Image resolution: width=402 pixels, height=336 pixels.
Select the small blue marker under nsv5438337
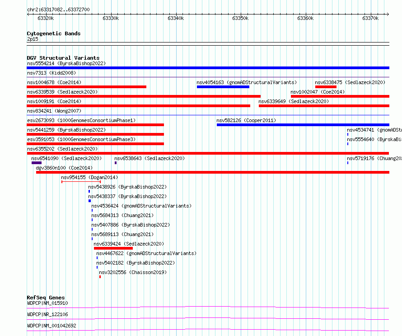coord(90,201)
